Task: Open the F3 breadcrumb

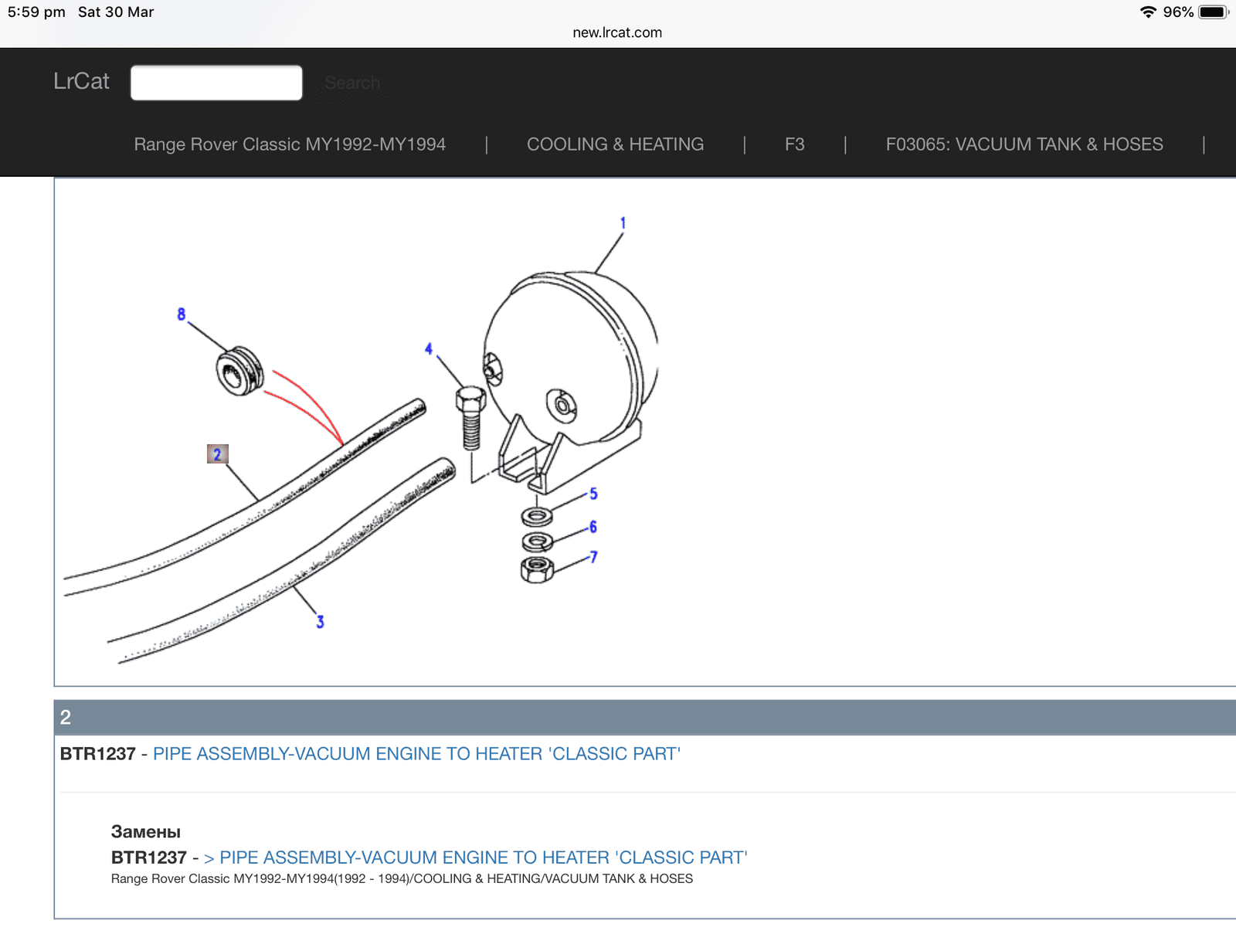Action: [794, 144]
